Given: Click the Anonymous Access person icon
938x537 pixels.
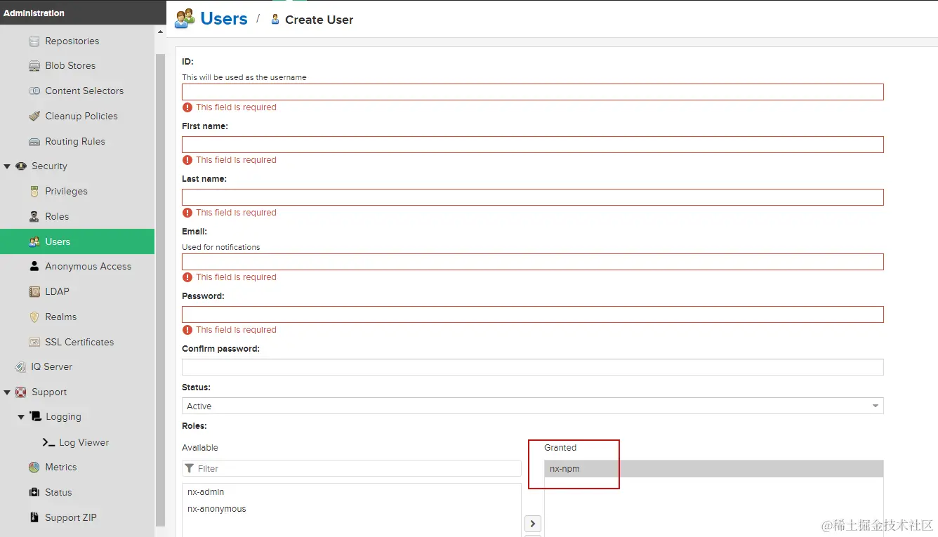Looking at the screenshot, I should click(x=34, y=267).
